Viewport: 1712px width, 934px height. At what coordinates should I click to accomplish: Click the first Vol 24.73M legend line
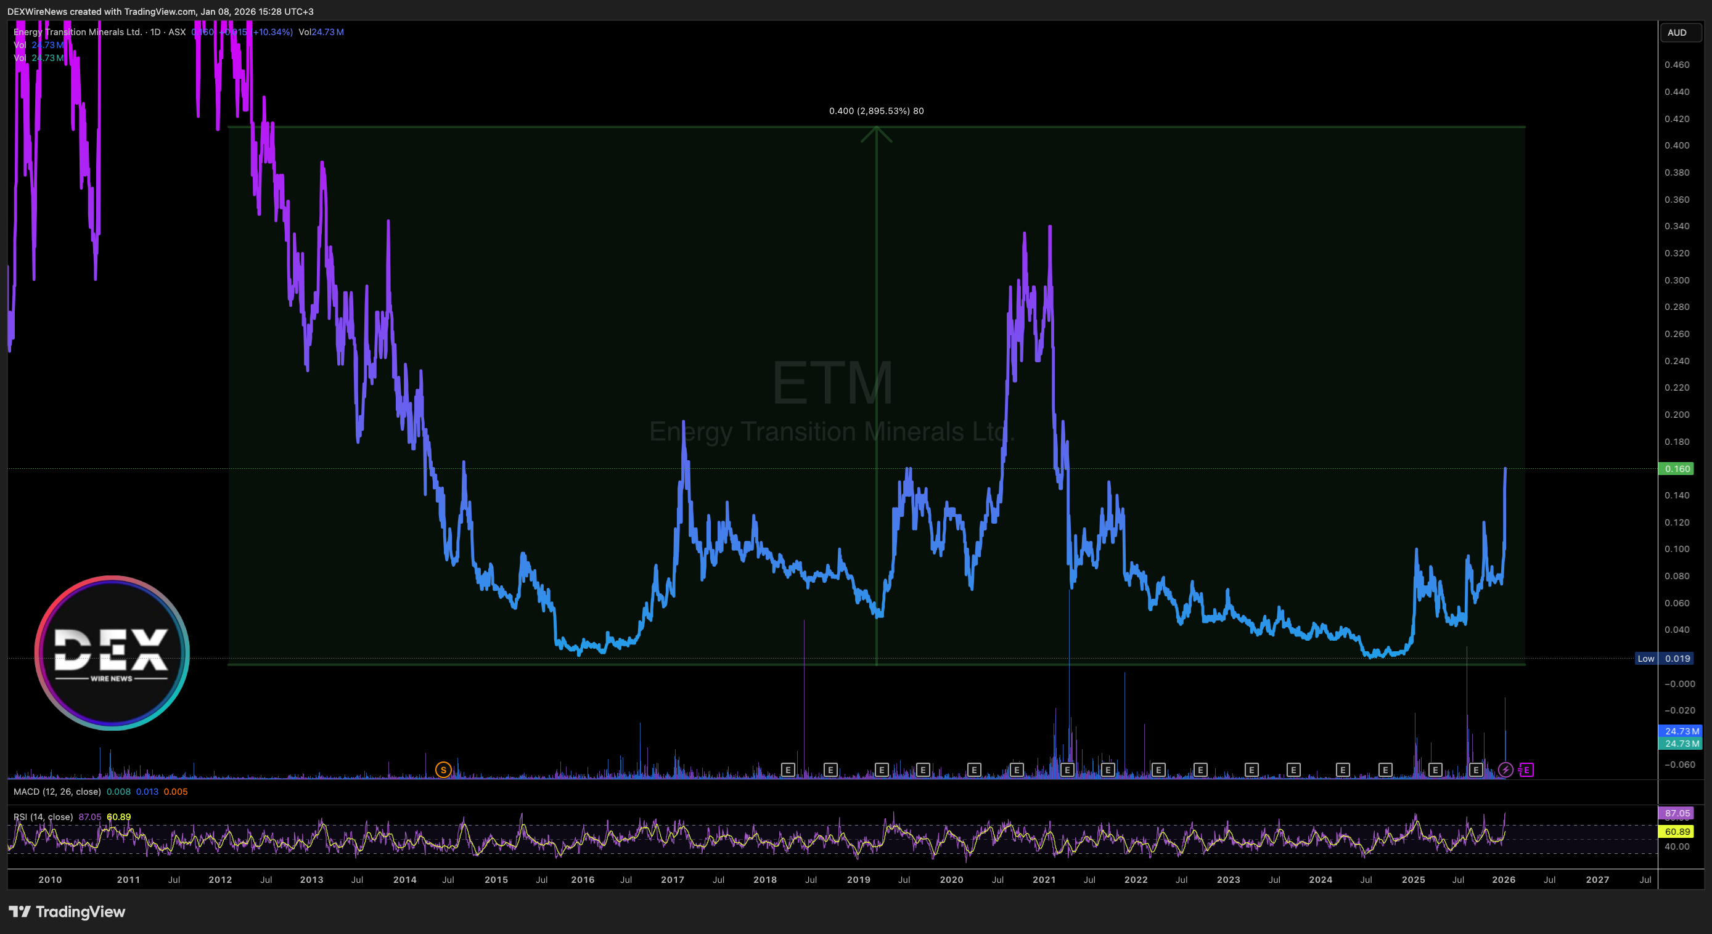tap(39, 45)
